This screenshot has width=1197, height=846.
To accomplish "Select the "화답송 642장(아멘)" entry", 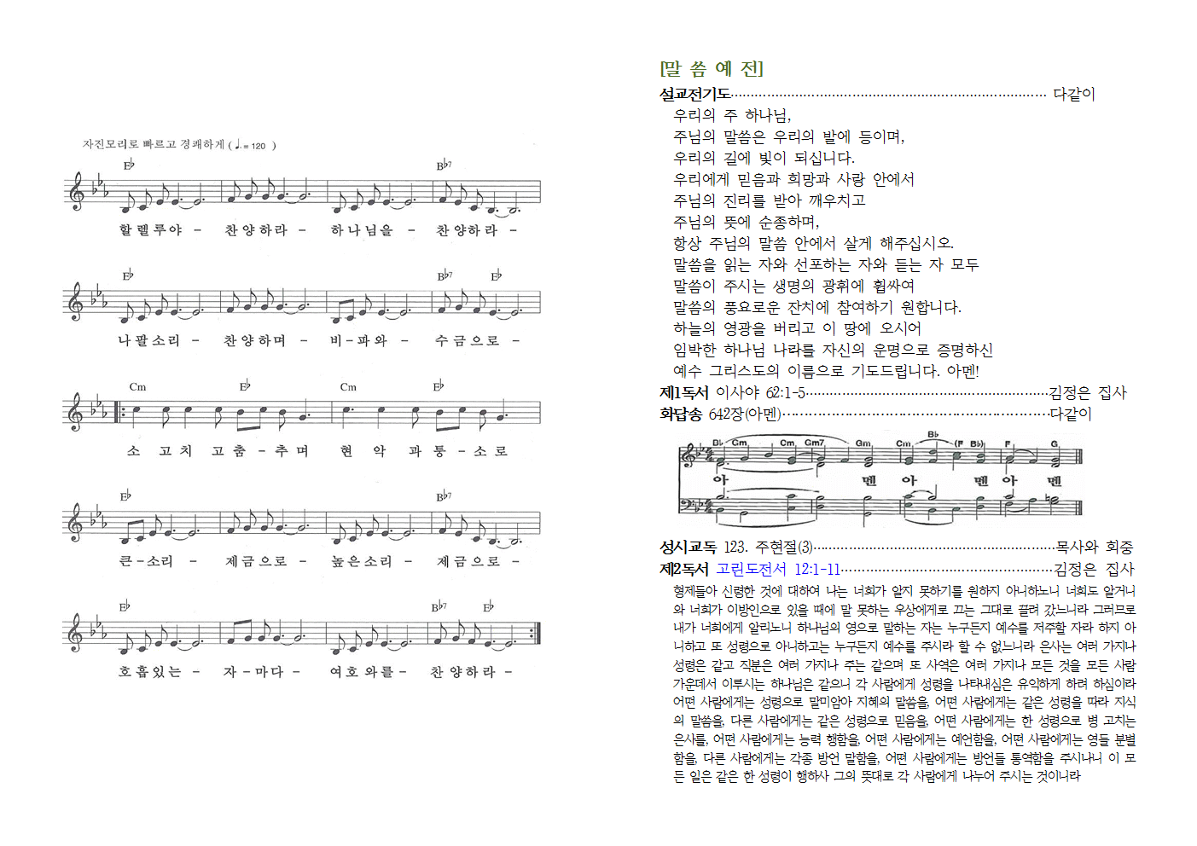I will click(720, 414).
